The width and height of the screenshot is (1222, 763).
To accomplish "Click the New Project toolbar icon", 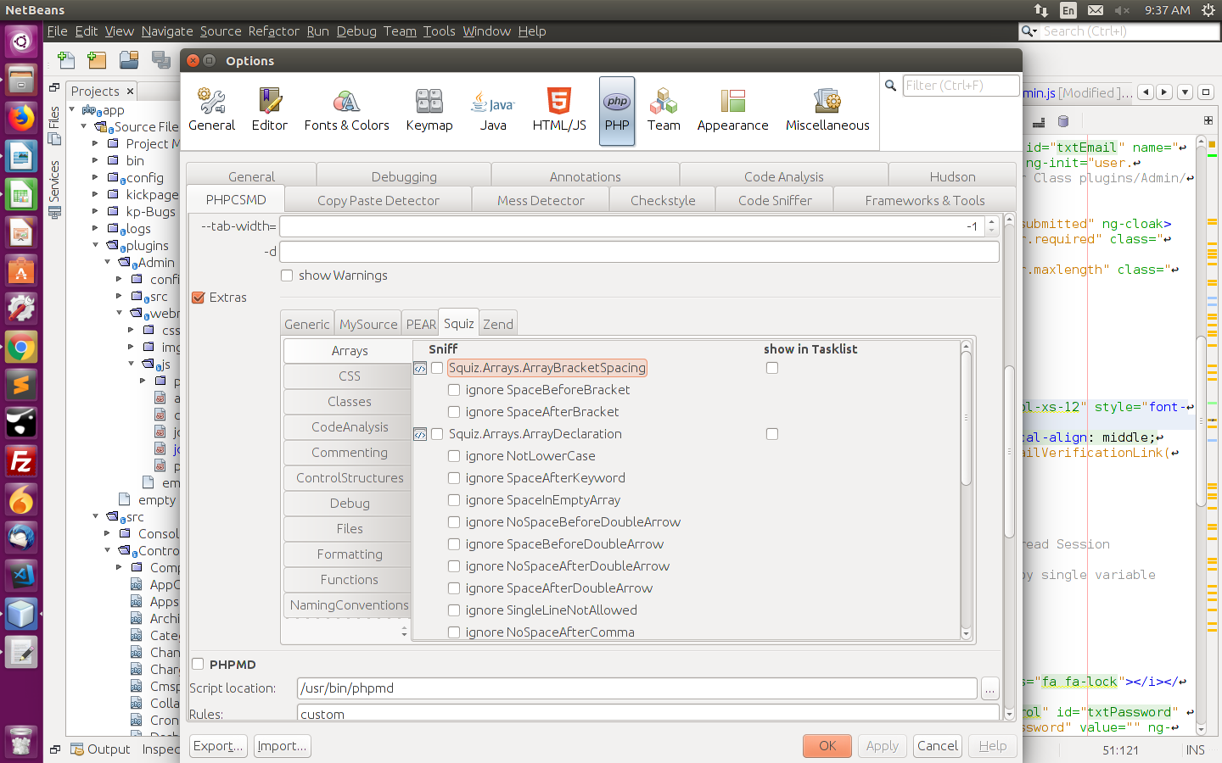I will [x=98, y=60].
